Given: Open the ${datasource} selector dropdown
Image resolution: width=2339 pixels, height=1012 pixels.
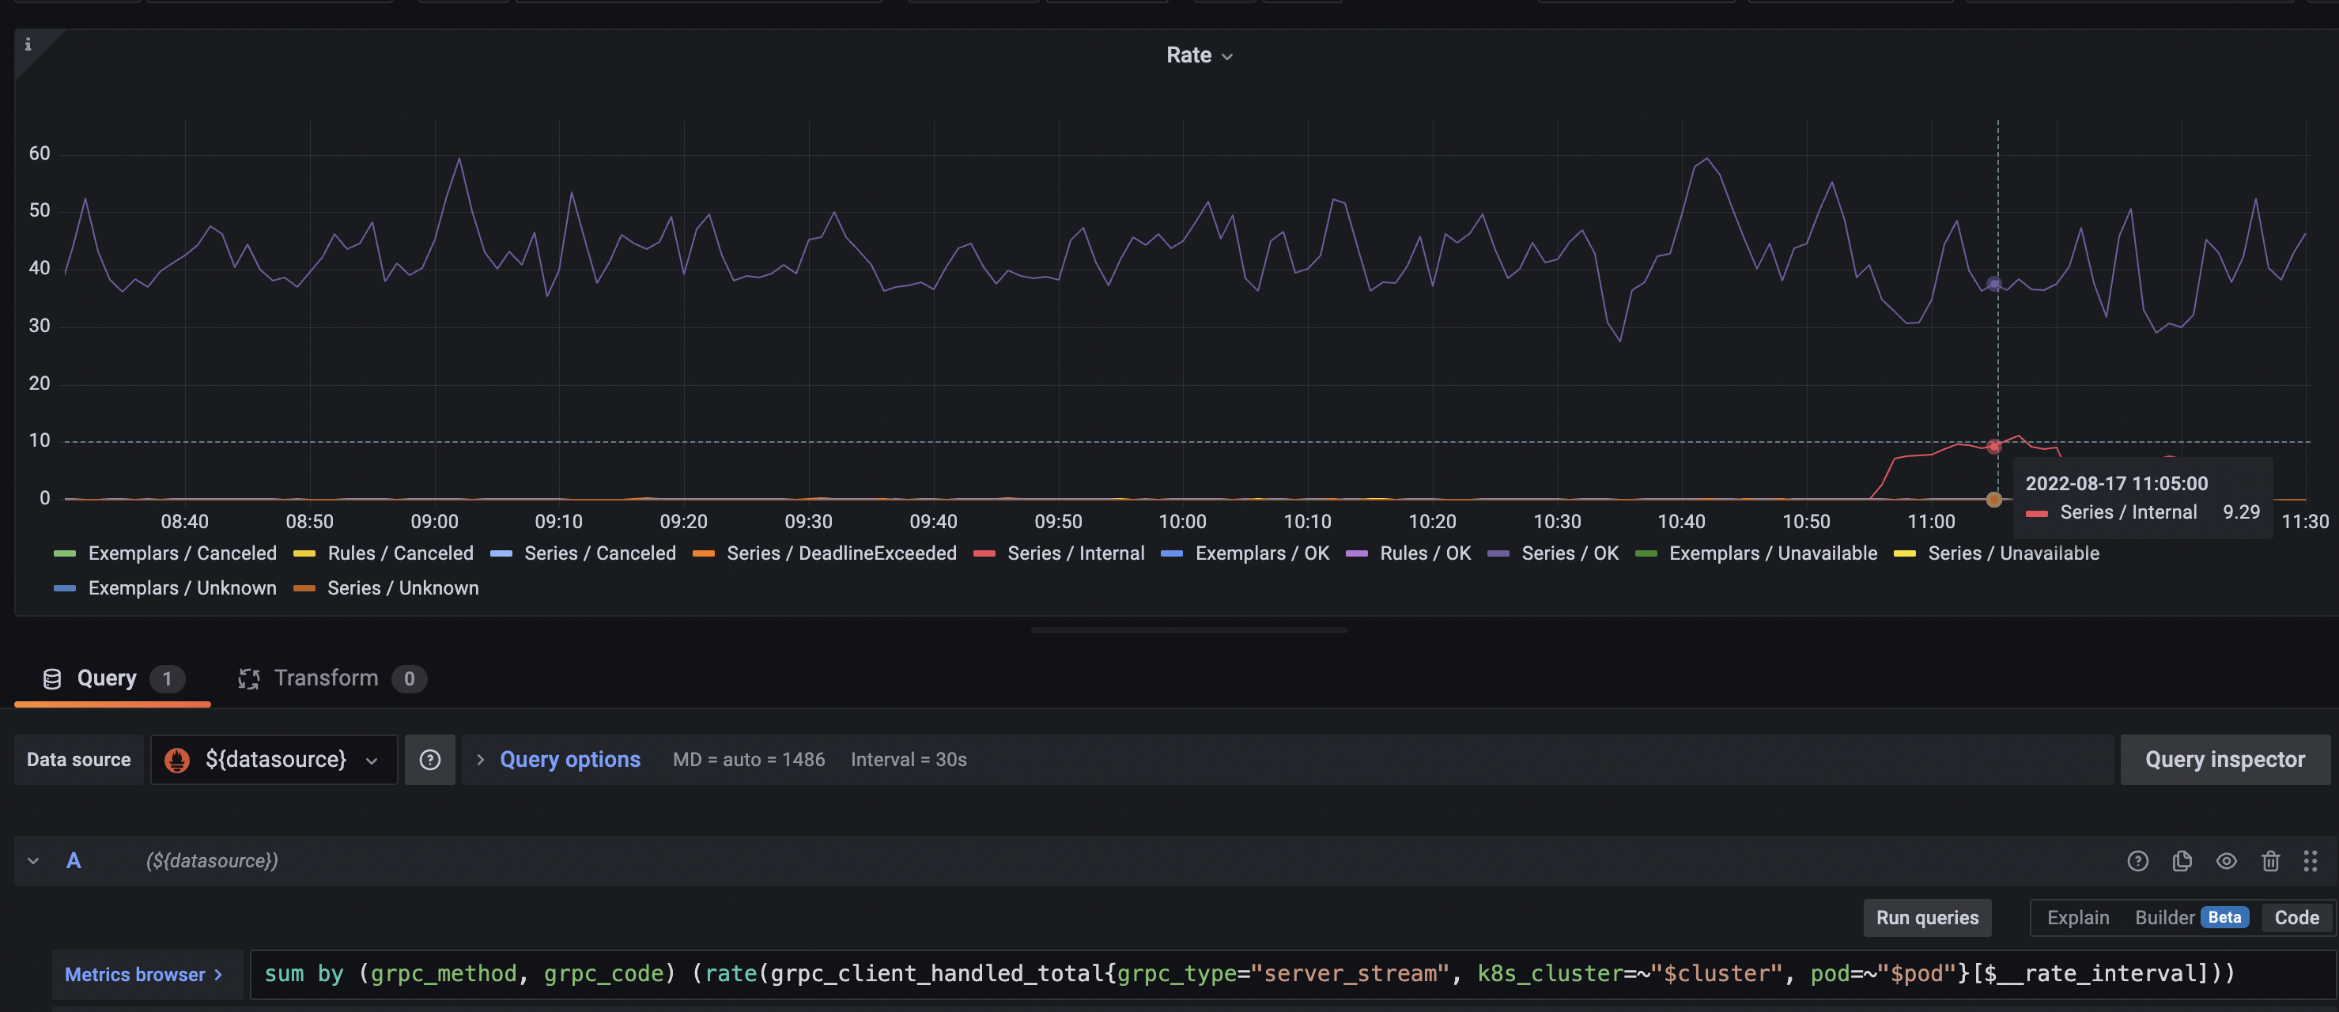Looking at the screenshot, I should click(x=274, y=760).
